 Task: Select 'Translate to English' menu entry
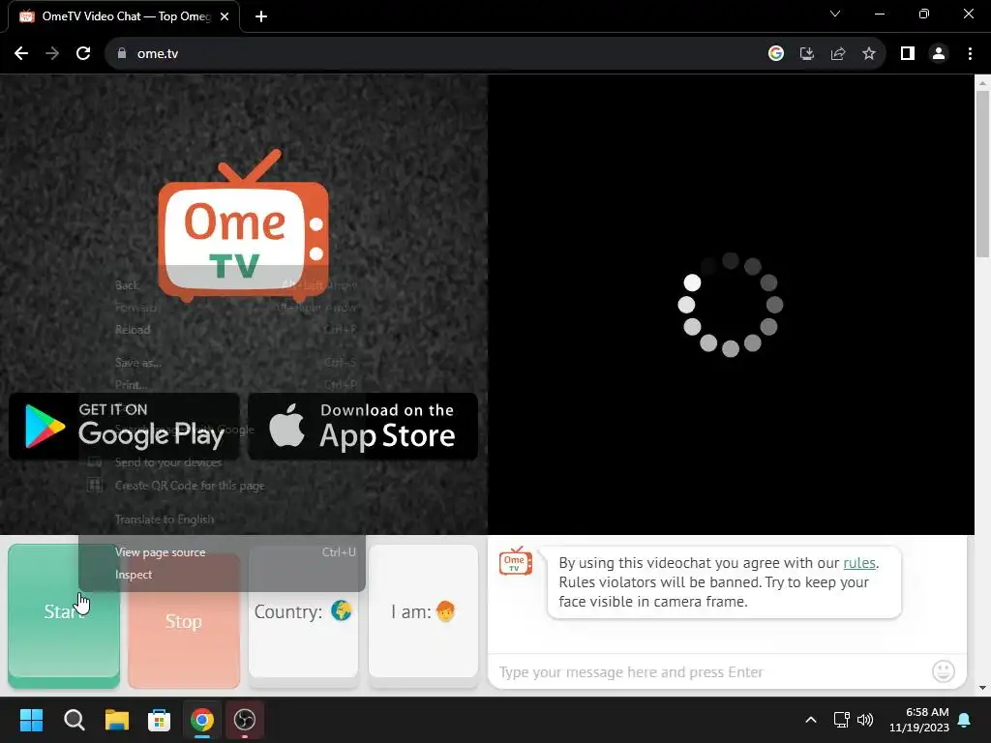tap(222, 520)
